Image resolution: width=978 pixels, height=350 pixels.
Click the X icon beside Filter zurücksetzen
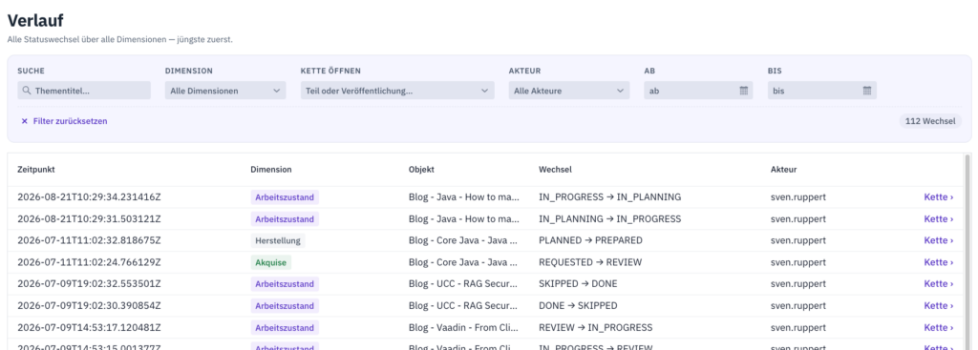(x=24, y=121)
